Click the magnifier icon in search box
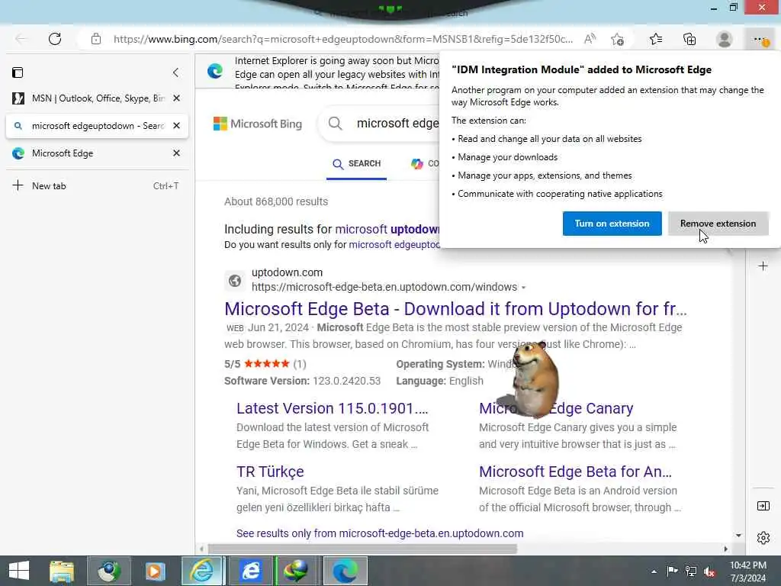Viewport: 781px width, 586px height. point(336,123)
